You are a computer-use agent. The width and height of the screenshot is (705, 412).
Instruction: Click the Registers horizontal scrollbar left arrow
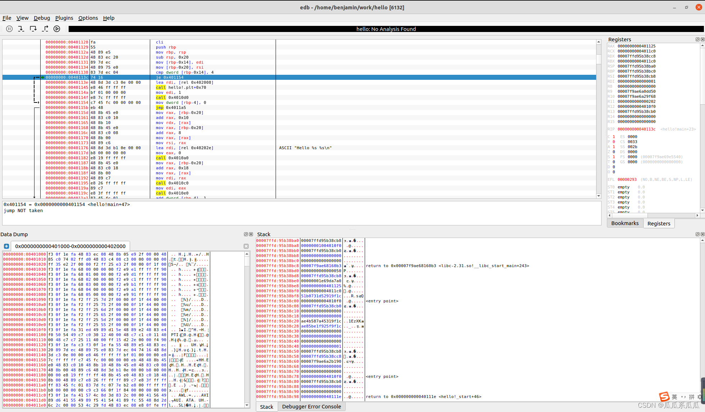pyautogui.click(x=609, y=215)
